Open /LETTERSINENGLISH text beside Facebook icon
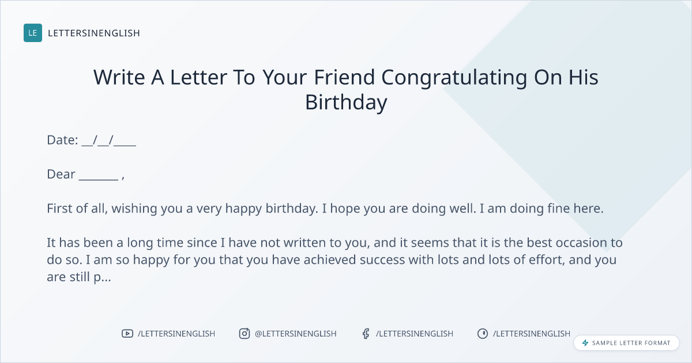This screenshot has width=692, height=363. tap(414, 334)
